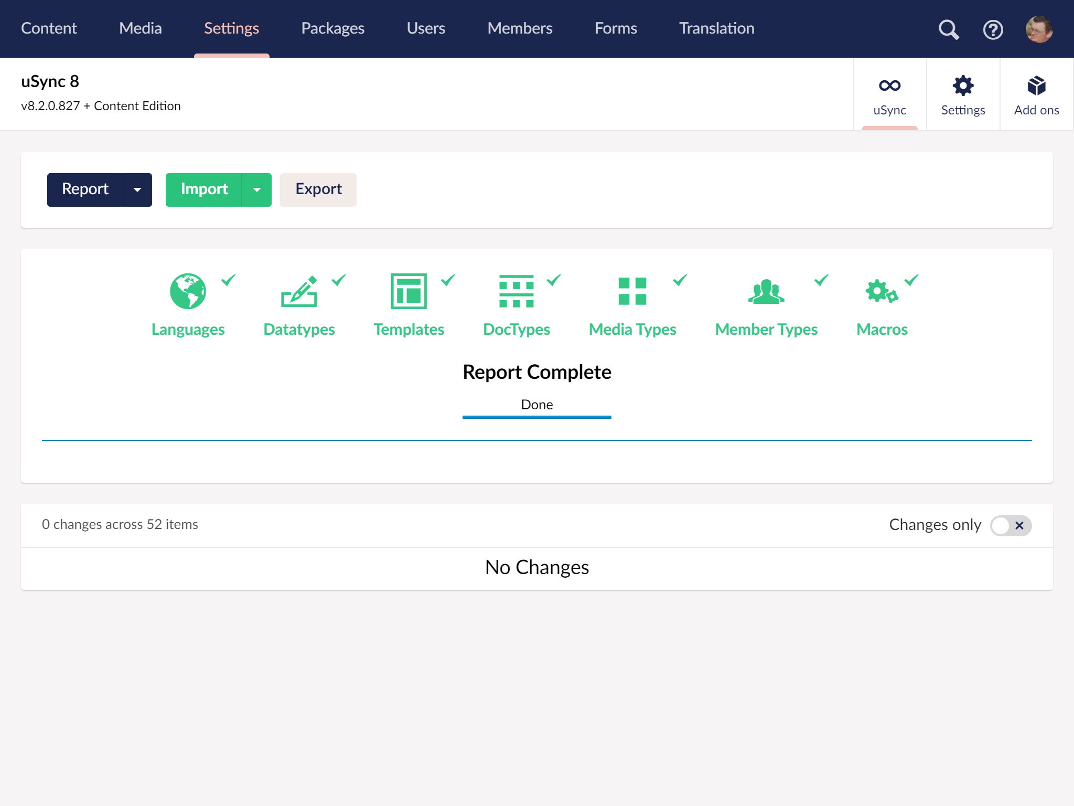Image resolution: width=1074 pixels, height=806 pixels.
Task: Go to the Packages section
Action: pyautogui.click(x=332, y=28)
